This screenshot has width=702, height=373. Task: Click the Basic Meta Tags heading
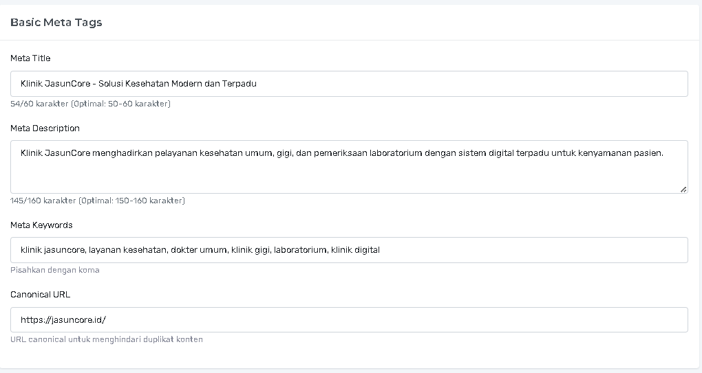(x=56, y=23)
